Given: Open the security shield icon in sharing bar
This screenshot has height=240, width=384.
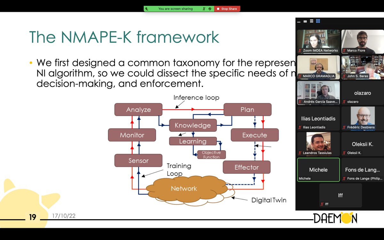Looking at the screenshot, I should [x=210, y=9].
